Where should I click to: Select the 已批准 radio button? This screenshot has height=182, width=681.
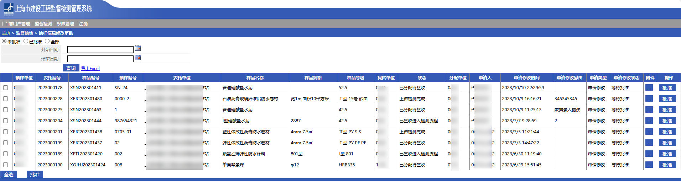pos(26,41)
